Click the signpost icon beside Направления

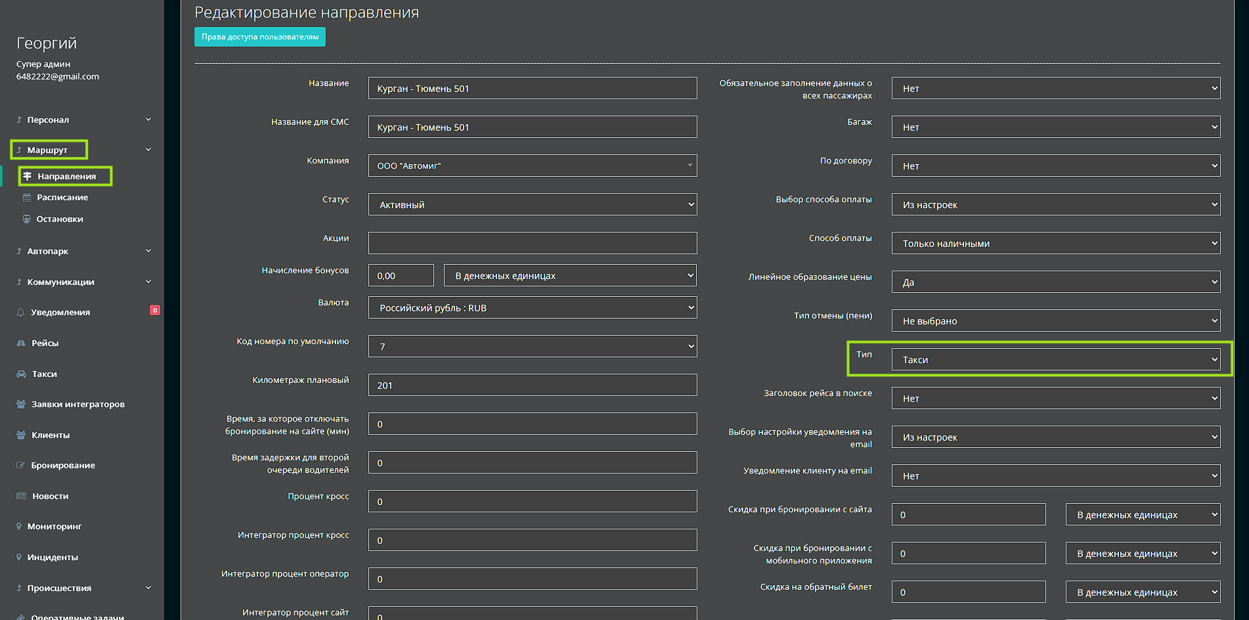click(x=28, y=176)
